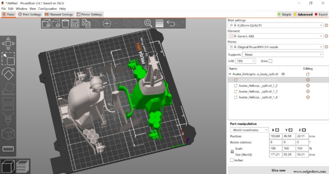Click the Delete selected object icon
Image resolution: width=329 pixels, height=174 pixels.
coord(56,23)
